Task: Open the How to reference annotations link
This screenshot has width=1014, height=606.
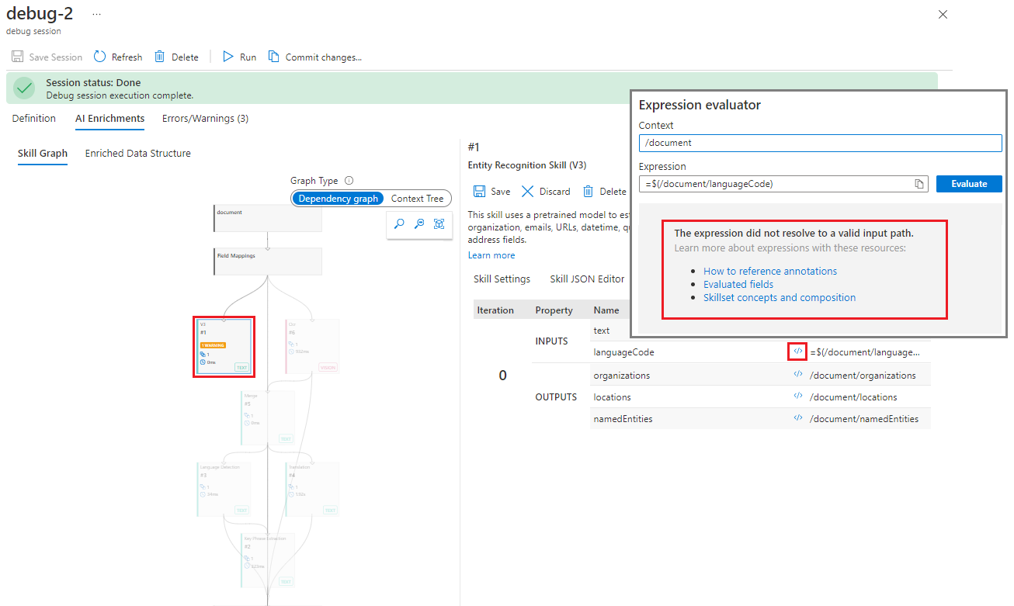Action: tap(769, 271)
